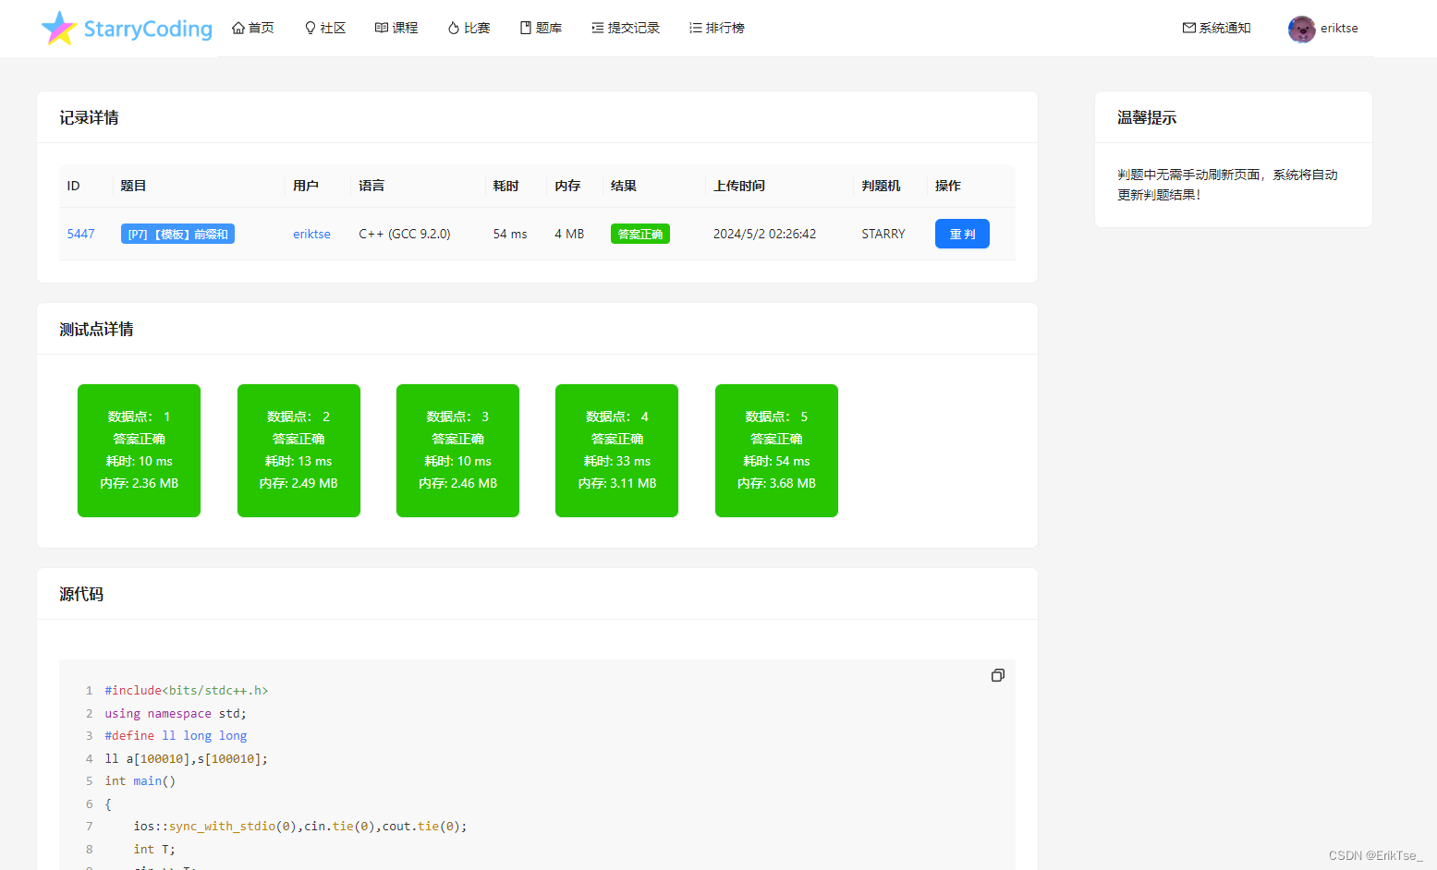Image resolution: width=1437 pixels, height=870 pixels.
Task: Click the 耗时 column header
Action: click(505, 186)
